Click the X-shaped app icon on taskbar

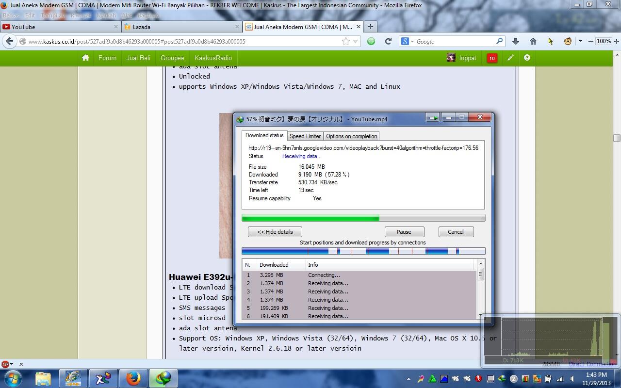point(103,378)
